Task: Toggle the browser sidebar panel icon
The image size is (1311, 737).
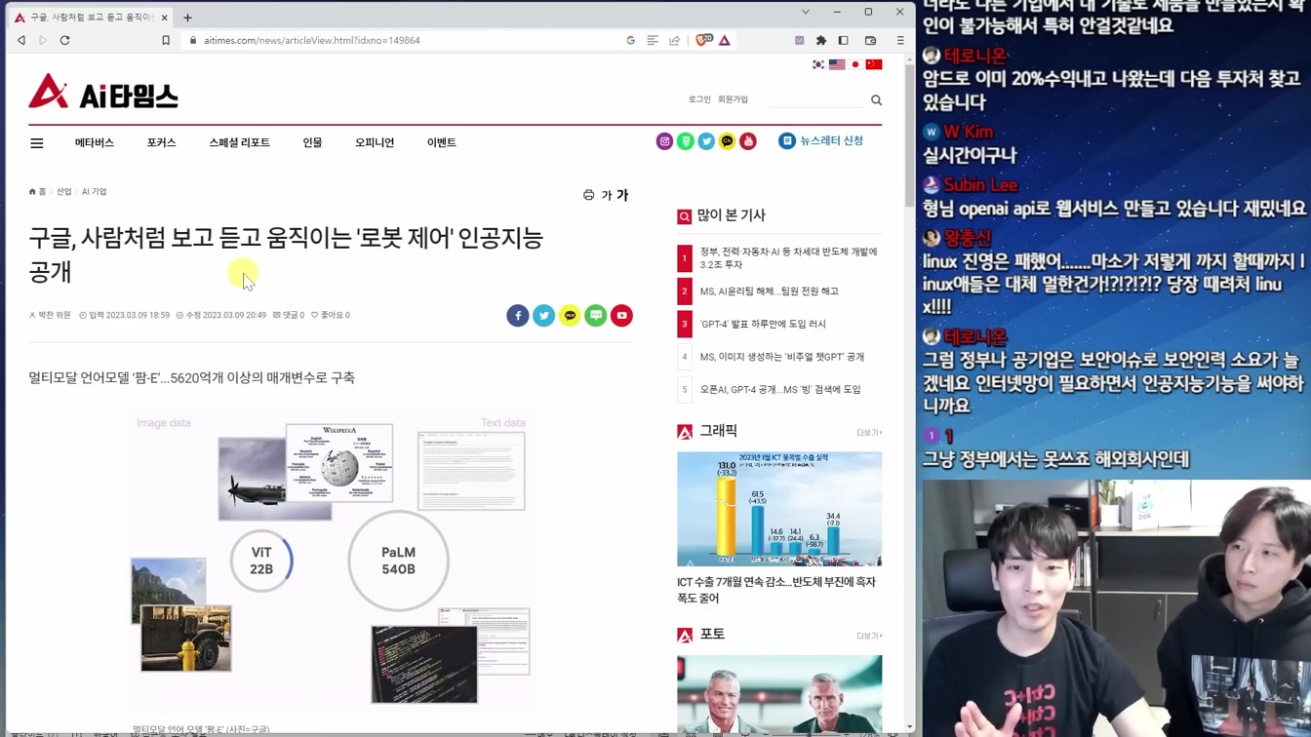Action: click(x=844, y=41)
